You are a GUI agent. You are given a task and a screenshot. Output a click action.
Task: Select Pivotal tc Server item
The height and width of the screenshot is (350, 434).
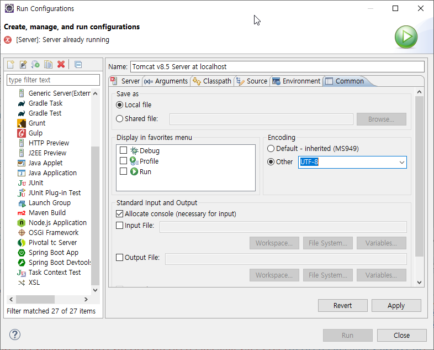click(52, 243)
